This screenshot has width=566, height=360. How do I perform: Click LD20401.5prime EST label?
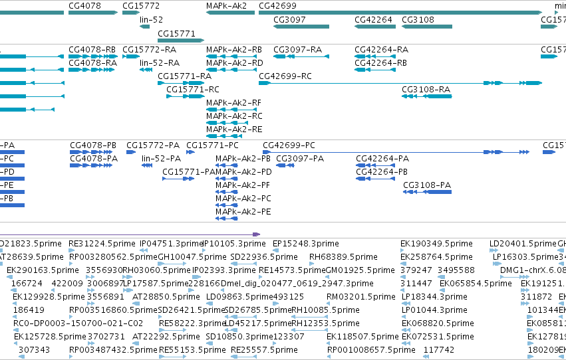[x=523, y=244]
